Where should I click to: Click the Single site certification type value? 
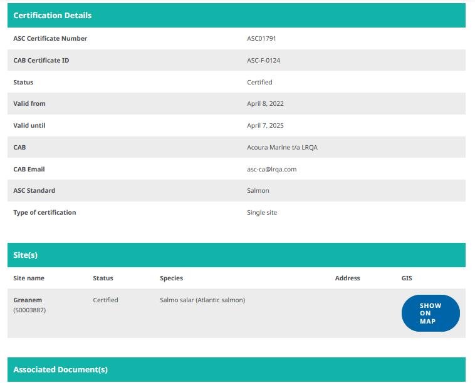pos(262,212)
